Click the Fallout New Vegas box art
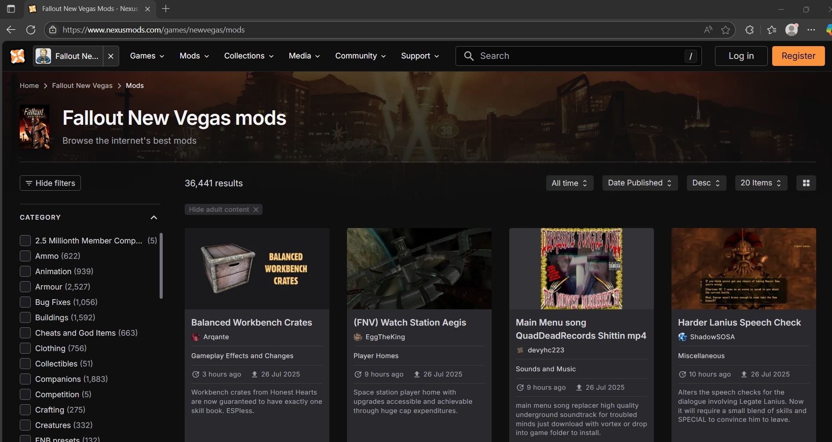Image resolution: width=832 pixels, height=442 pixels. (x=34, y=127)
